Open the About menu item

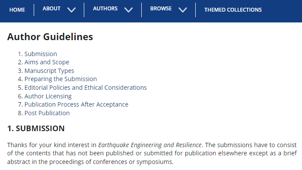point(51,9)
